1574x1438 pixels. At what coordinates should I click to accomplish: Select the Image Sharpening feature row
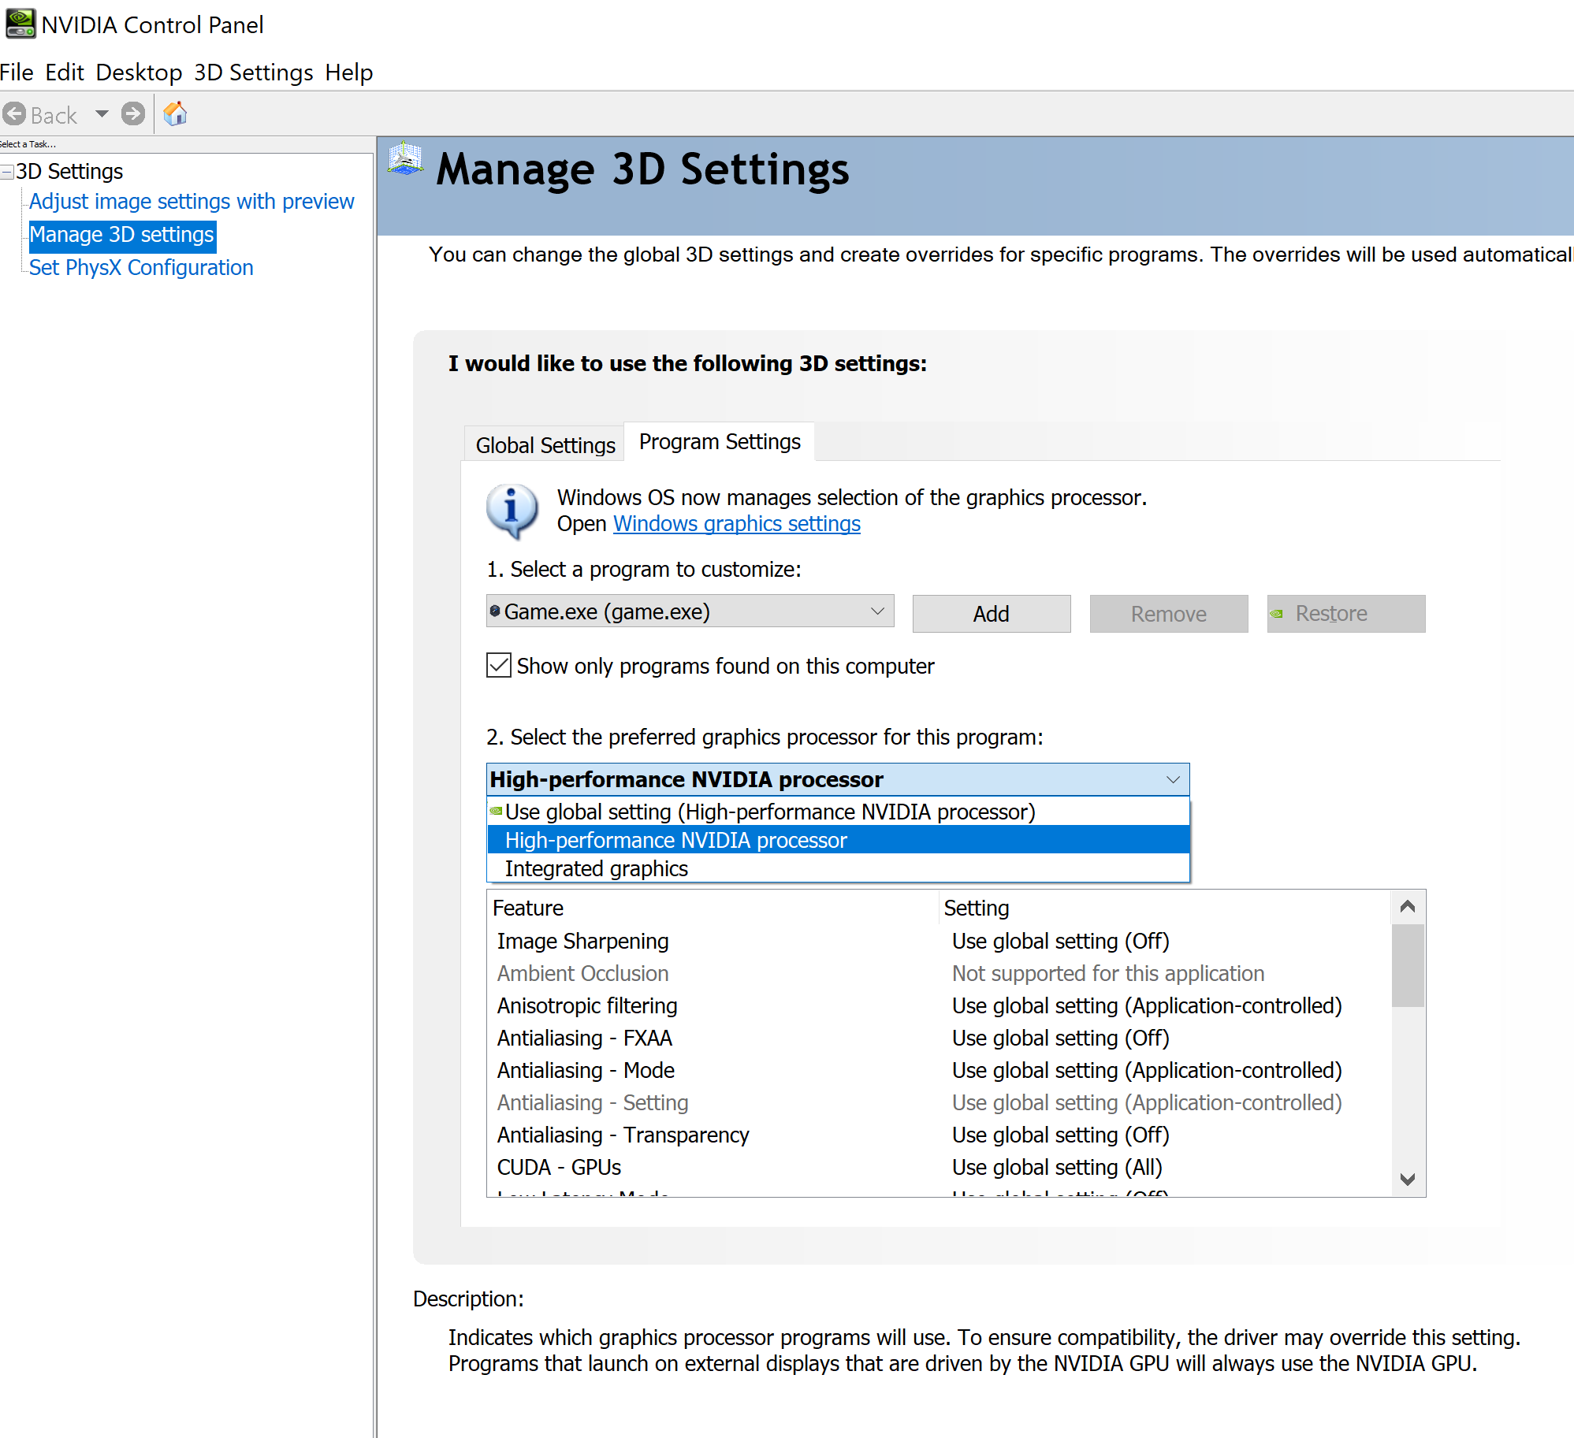tap(940, 942)
